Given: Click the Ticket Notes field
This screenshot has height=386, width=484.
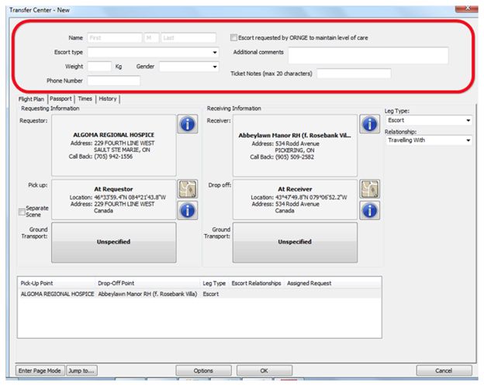Looking at the screenshot, I should [354, 74].
